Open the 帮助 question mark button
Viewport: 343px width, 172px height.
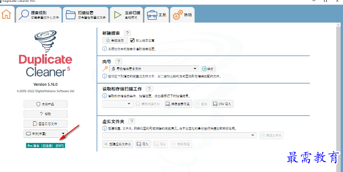[x=45, y=114]
